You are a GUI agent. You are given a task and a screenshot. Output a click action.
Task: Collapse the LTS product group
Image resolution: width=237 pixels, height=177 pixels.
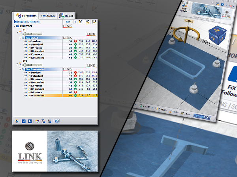(x=17, y=64)
